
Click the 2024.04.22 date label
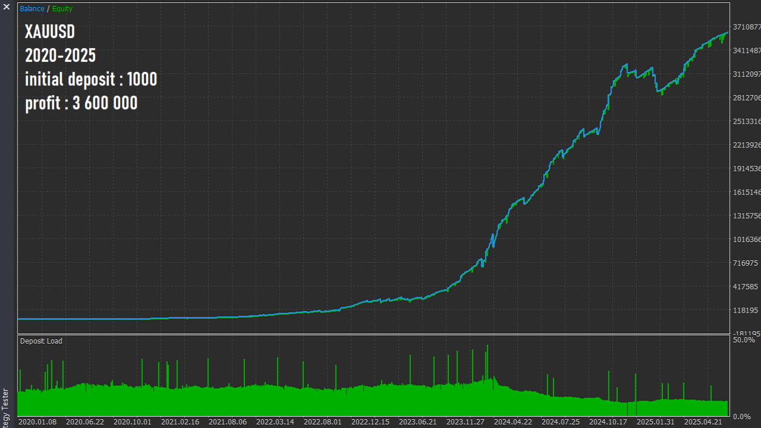point(513,422)
